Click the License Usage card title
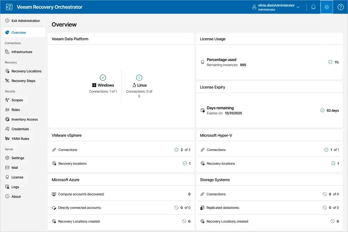Image resolution: width=348 pixels, height=232 pixels. 213,39
